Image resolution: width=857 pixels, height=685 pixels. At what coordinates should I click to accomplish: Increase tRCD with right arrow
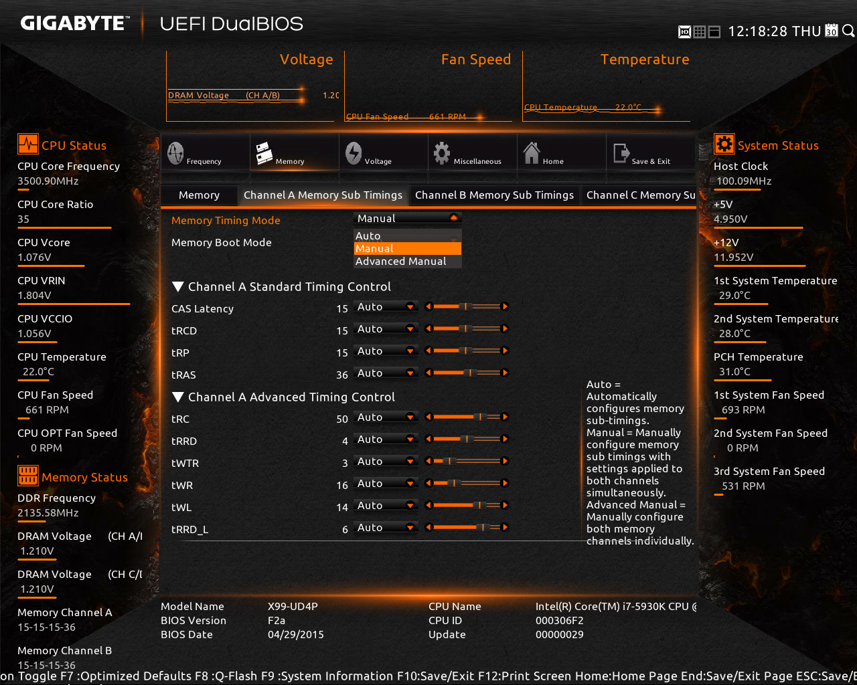[x=505, y=328]
